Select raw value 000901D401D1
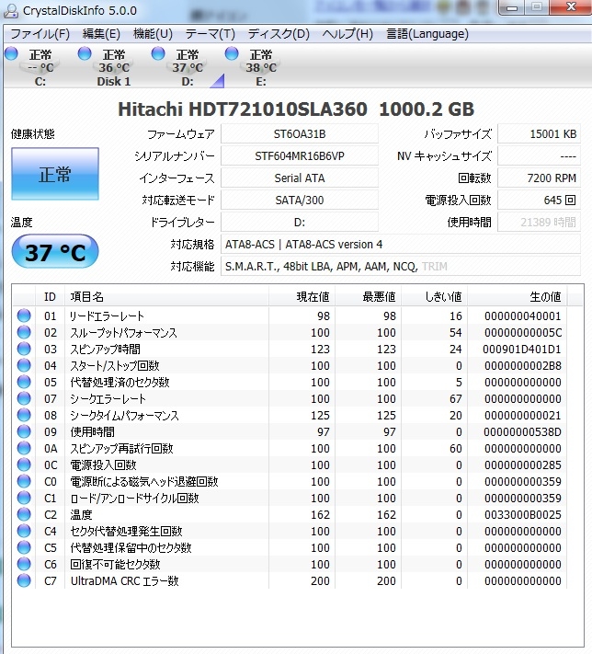The image size is (592, 654). (522, 350)
